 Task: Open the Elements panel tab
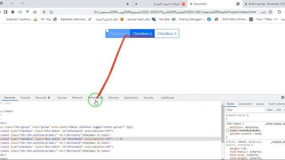[10, 98]
